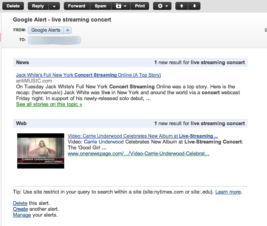Click email subject Google Alert - live streaming concert
This screenshot has height=226, width=267.
(62, 20)
